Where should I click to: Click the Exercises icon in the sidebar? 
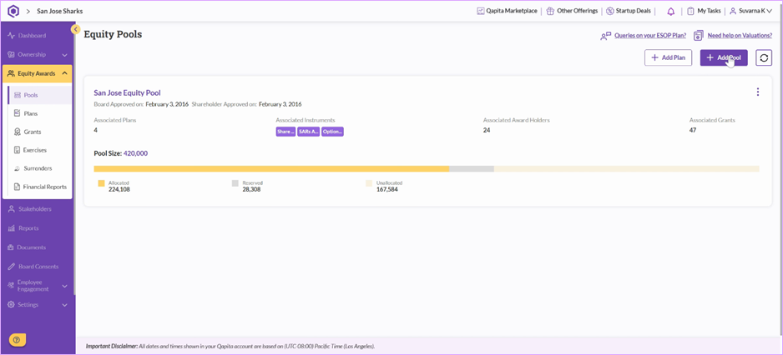click(18, 150)
